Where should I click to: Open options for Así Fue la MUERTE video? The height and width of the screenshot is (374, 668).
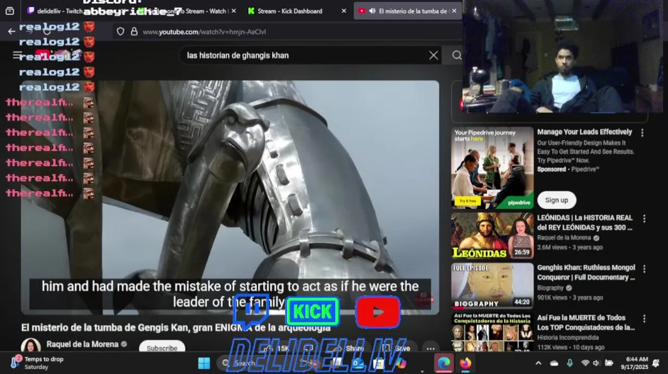pos(644,319)
